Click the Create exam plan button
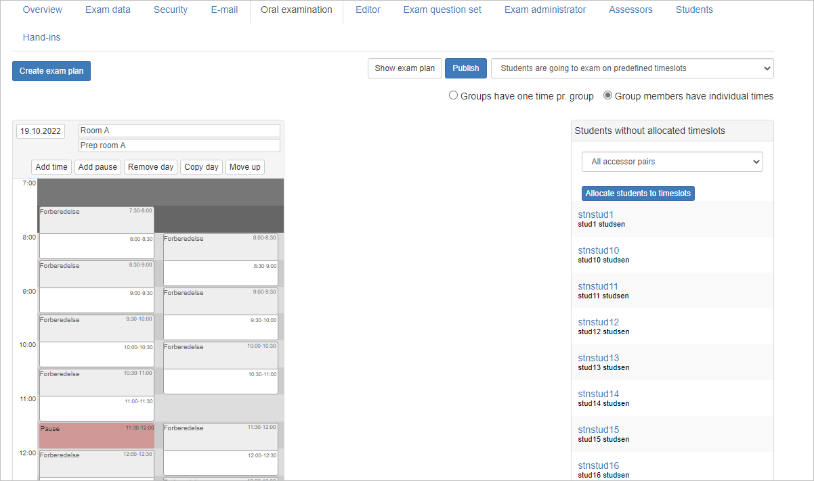 click(x=51, y=71)
